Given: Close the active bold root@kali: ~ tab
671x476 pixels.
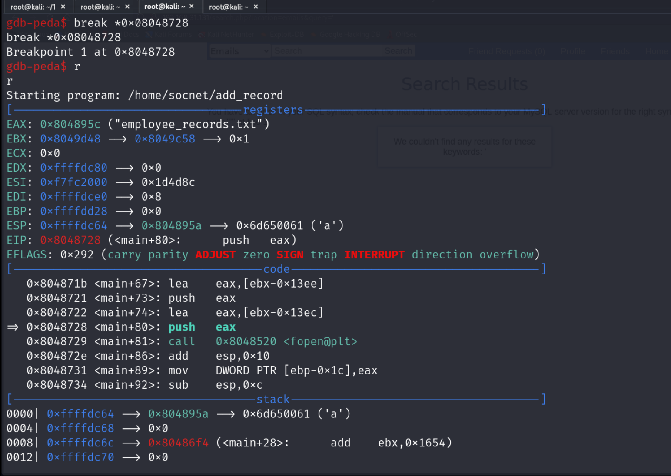Looking at the screenshot, I should [191, 7].
